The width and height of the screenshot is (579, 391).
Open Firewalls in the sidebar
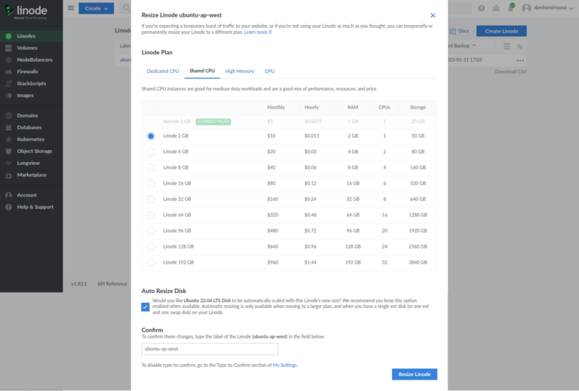(x=27, y=72)
